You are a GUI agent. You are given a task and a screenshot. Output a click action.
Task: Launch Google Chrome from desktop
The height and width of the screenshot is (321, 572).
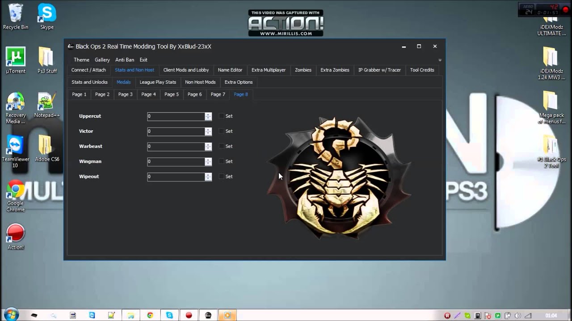click(x=16, y=196)
